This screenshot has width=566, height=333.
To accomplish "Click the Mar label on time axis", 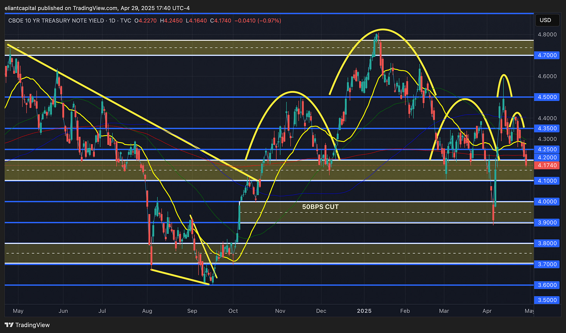I will (444, 311).
